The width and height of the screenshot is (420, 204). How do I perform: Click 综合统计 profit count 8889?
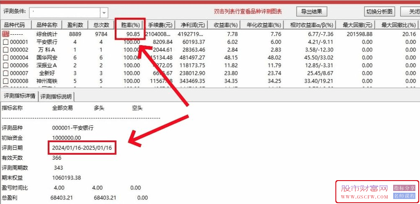[x=75, y=34]
